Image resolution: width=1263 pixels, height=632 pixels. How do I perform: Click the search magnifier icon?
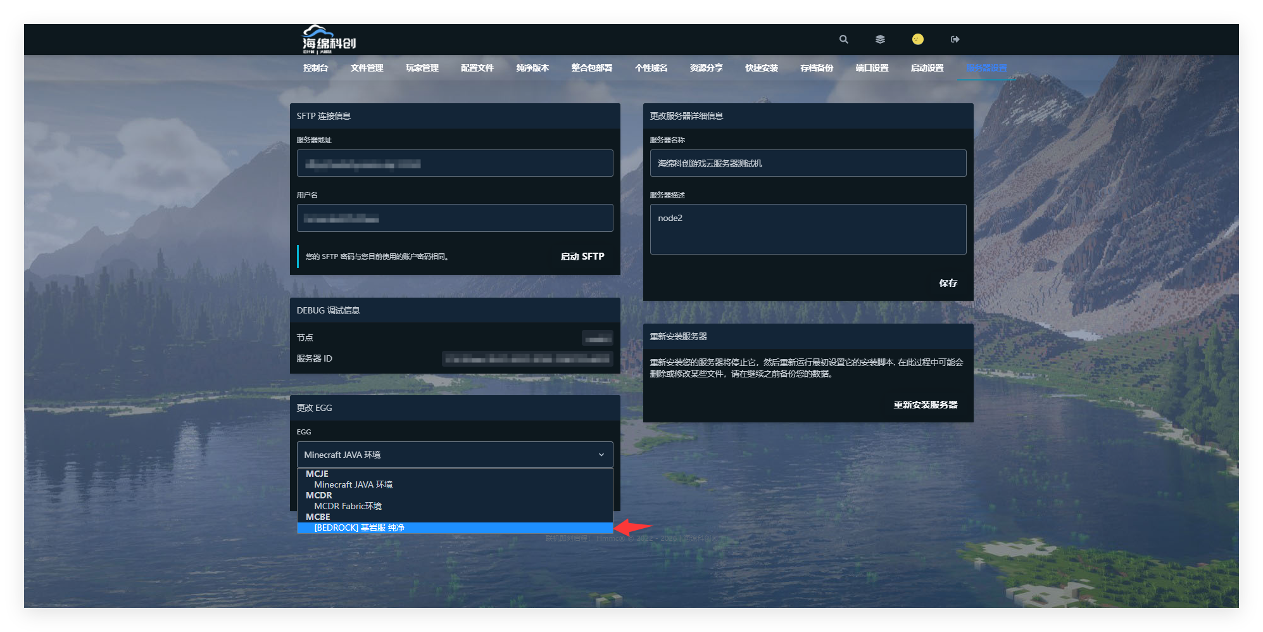(843, 39)
